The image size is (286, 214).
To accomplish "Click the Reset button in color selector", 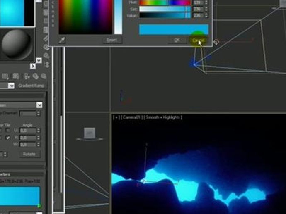I will pos(112,40).
